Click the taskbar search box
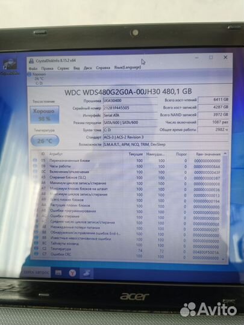 coord(36,271)
